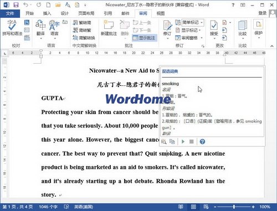
Task: Switch to the 页面布局 tab
Action: click(x=86, y=13)
